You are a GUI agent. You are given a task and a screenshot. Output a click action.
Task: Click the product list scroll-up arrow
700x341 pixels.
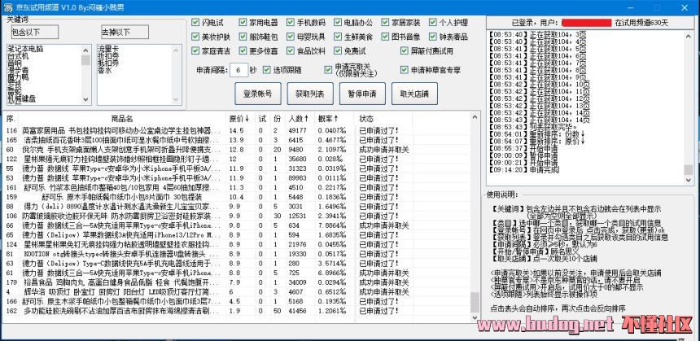coord(475,117)
